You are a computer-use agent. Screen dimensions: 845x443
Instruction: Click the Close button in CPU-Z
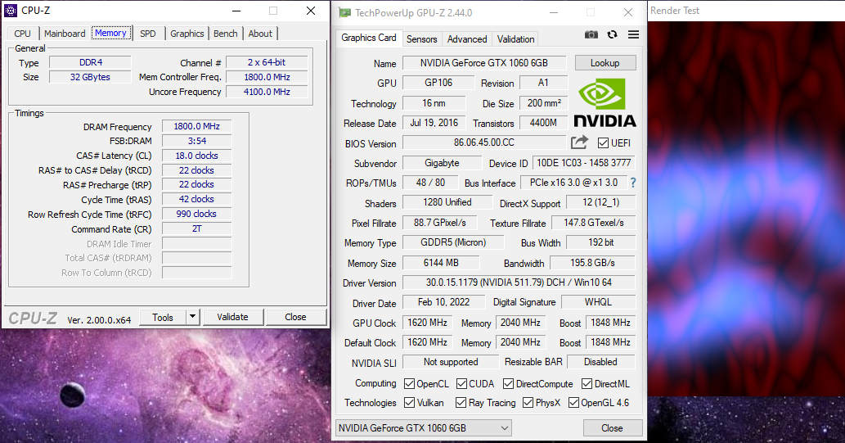[295, 317]
